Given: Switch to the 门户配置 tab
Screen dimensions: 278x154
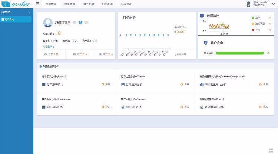Looking at the screenshot, I should 107,4.
